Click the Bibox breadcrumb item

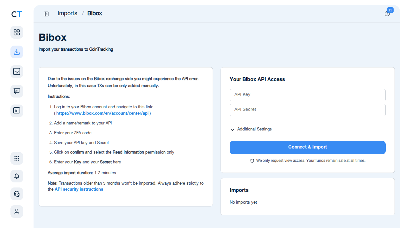point(95,13)
